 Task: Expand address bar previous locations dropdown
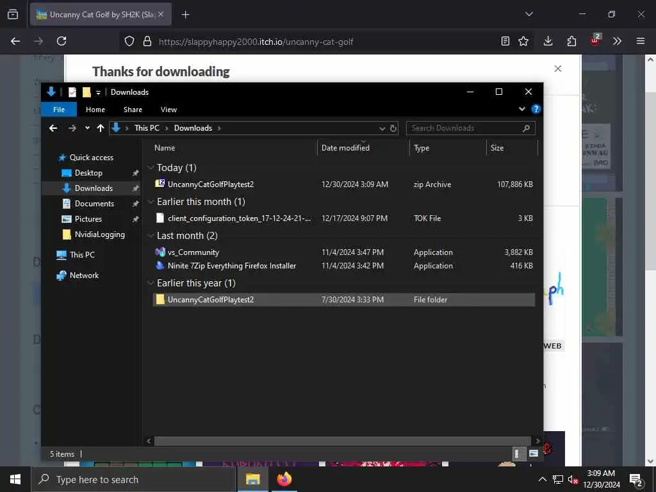[x=382, y=128]
